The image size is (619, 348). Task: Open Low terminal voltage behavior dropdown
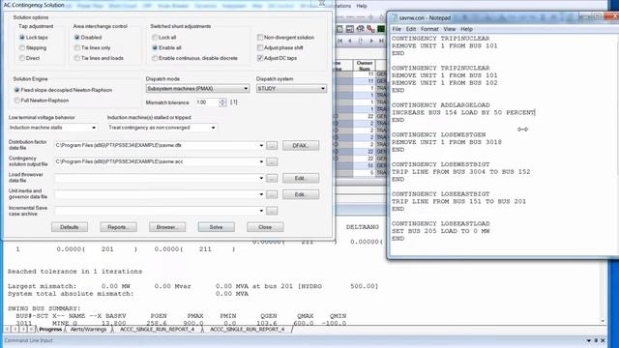[x=53, y=128]
